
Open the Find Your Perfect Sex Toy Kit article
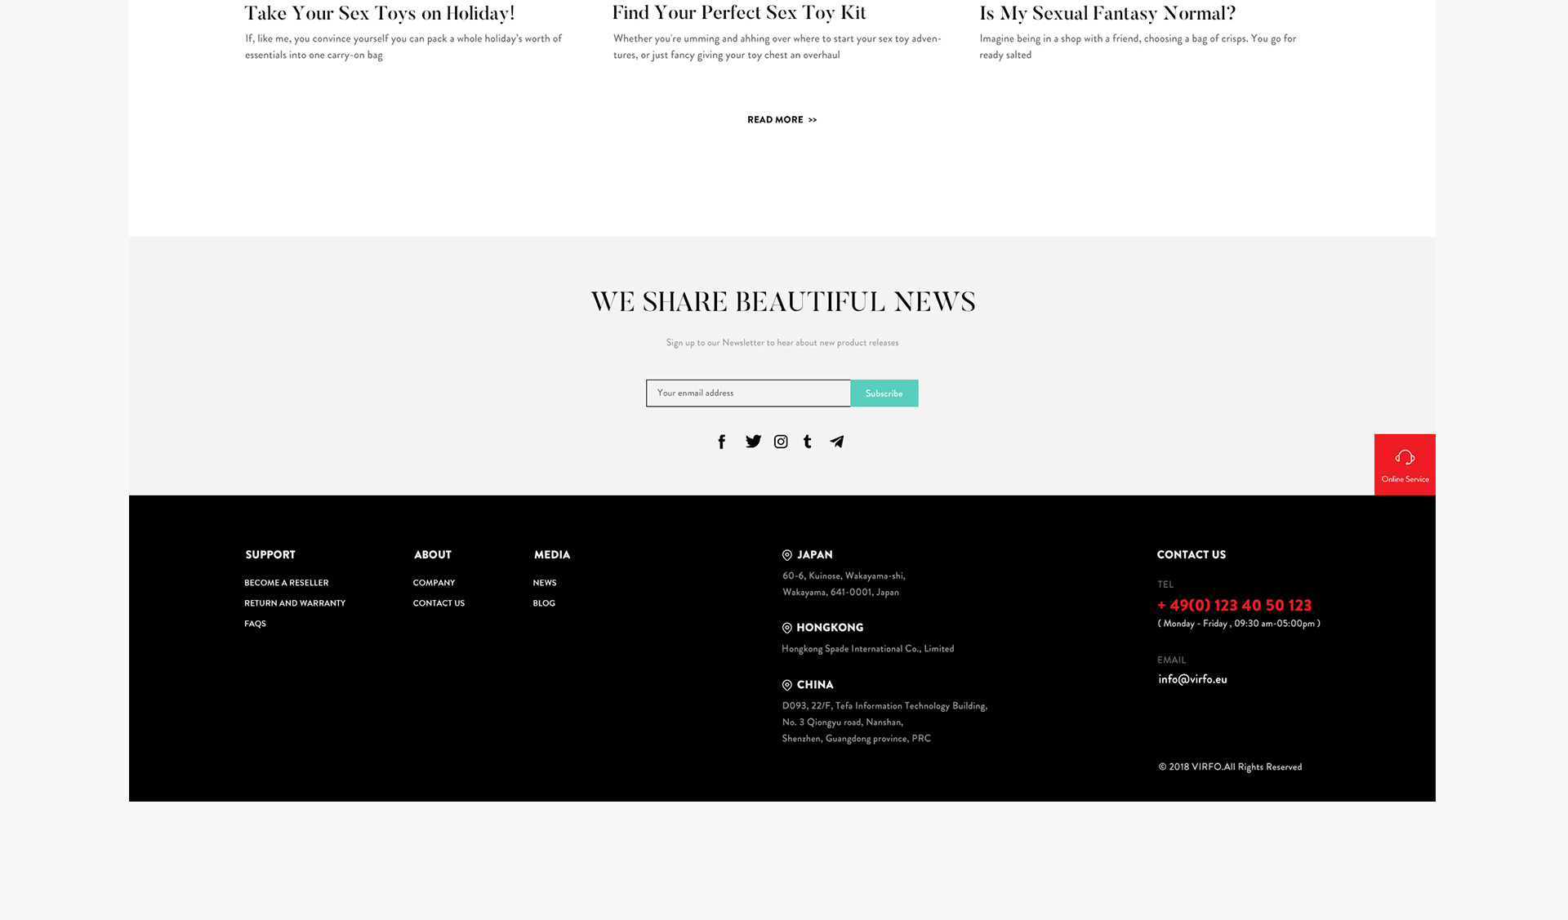click(x=739, y=13)
